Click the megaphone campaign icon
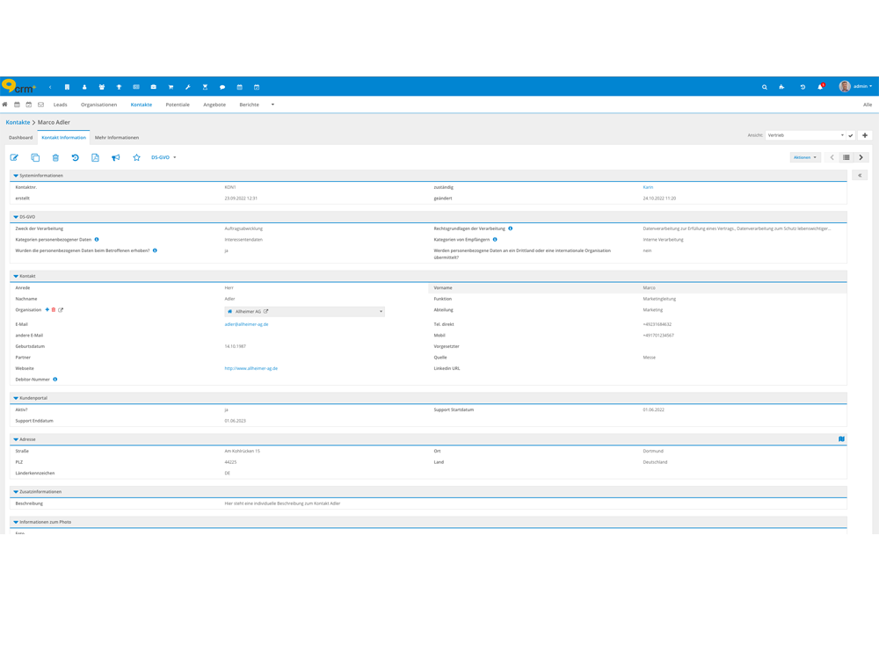Screen dimensions: 879x659 115,157
